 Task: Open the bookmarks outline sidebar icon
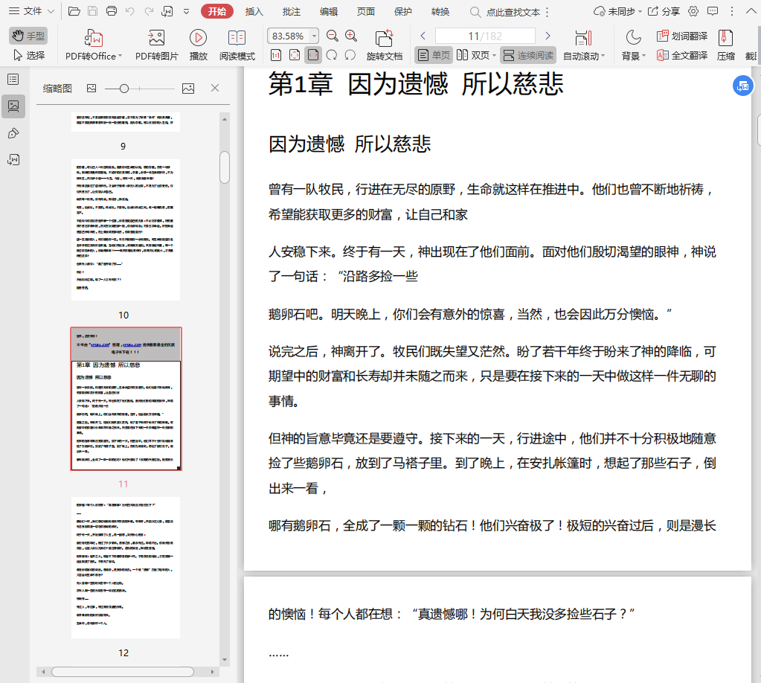[x=13, y=79]
